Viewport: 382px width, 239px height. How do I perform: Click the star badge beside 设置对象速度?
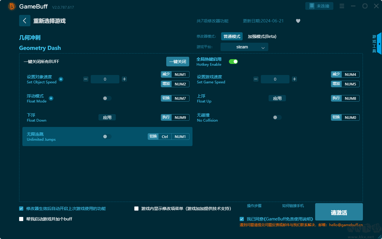click(61, 79)
